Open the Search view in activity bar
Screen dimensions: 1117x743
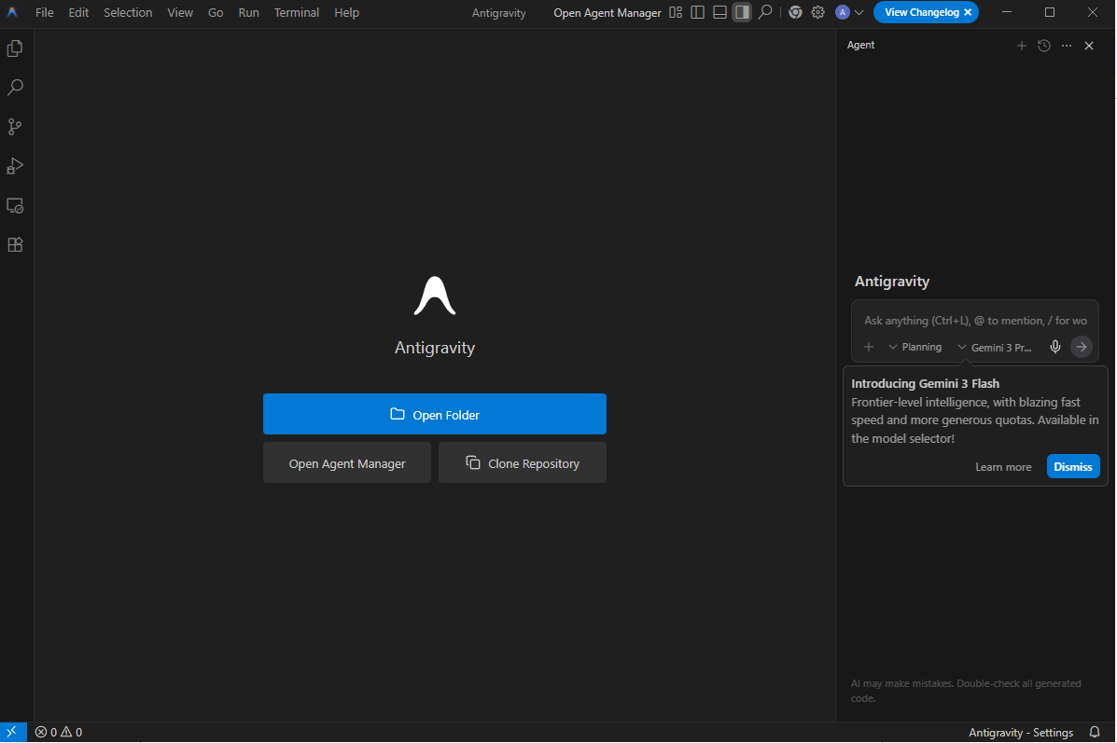point(15,88)
